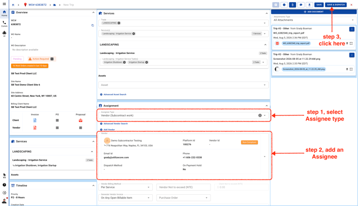The image size is (358, 206).
Task: Open the Vendor invoice document icon
Action: tap(35, 128)
